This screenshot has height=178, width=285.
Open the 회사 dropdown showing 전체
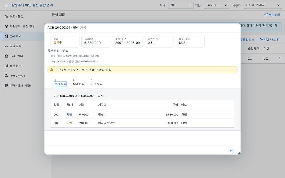(181, 5)
